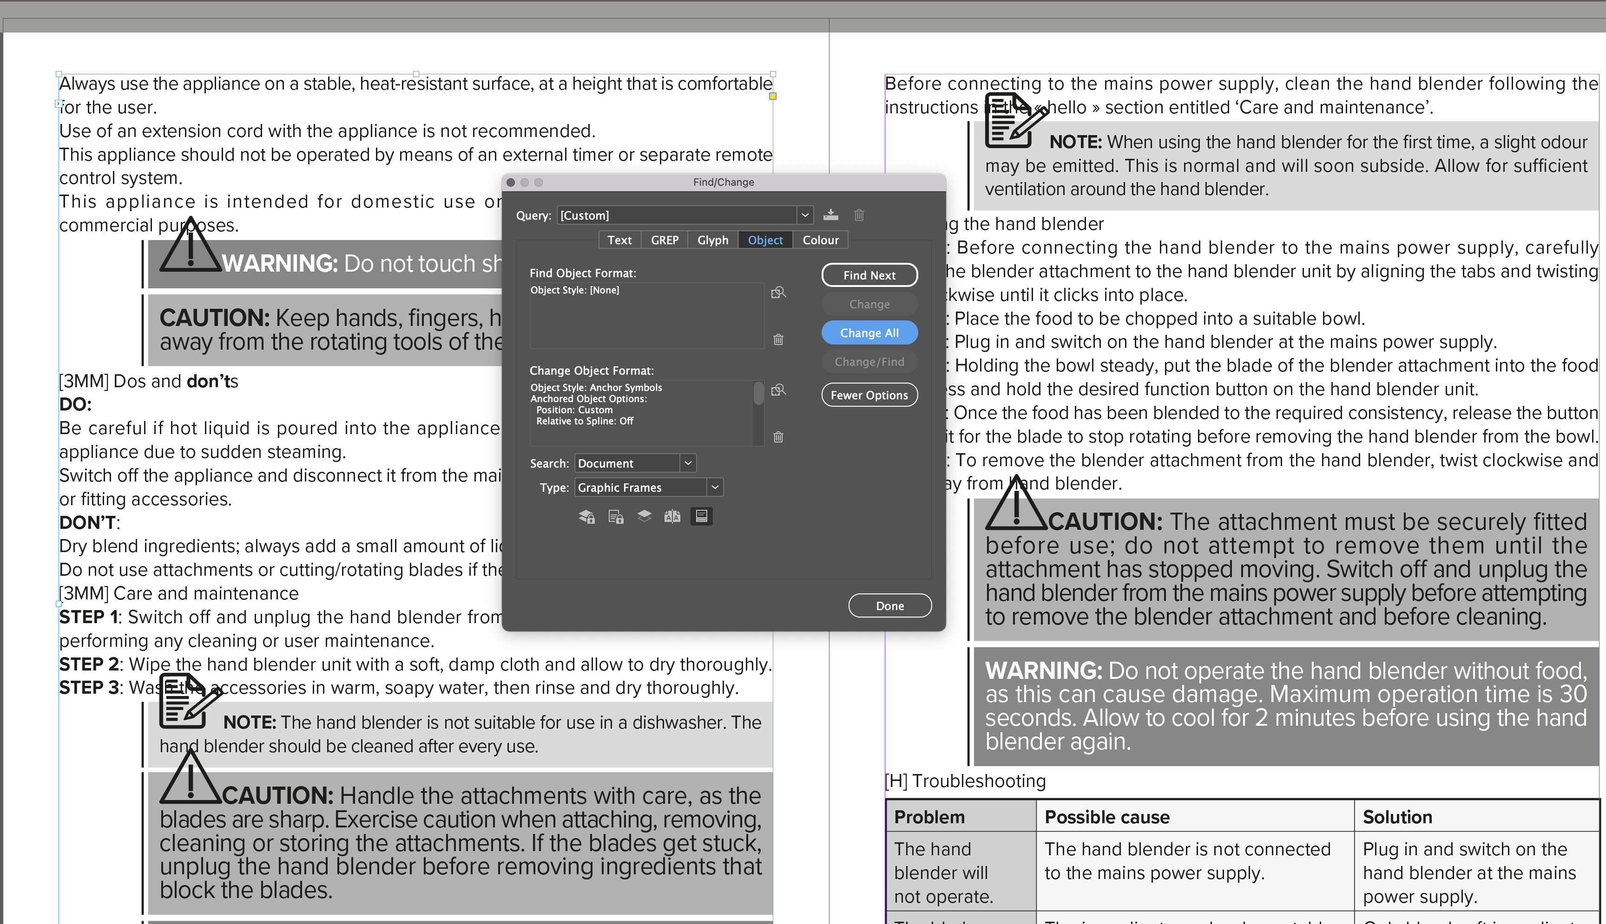This screenshot has width=1606, height=924.
Task: Open Specify attributes to find icon
Action: 778,293
